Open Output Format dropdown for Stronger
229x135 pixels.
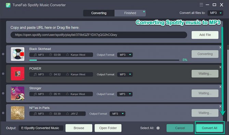(x=125, y=94)
